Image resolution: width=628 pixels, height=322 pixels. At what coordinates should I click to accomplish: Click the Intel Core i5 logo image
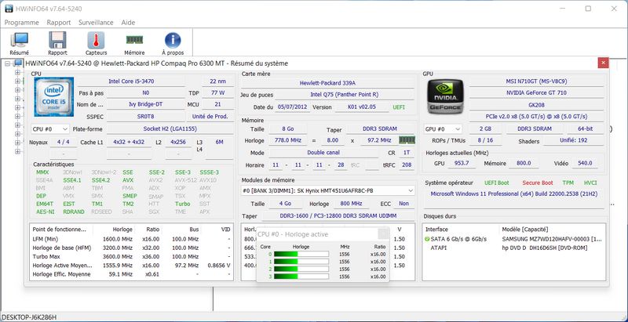[53, 97]
